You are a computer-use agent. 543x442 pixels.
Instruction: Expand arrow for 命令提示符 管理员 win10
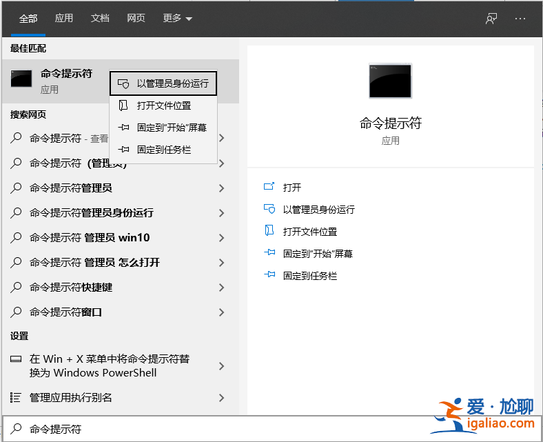point(222,238)
